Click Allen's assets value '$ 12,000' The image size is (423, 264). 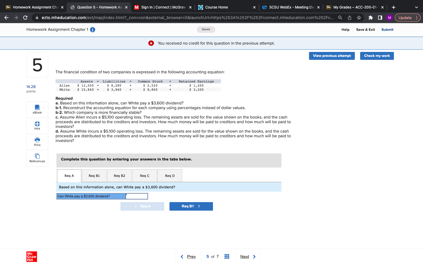pos(85,86)
